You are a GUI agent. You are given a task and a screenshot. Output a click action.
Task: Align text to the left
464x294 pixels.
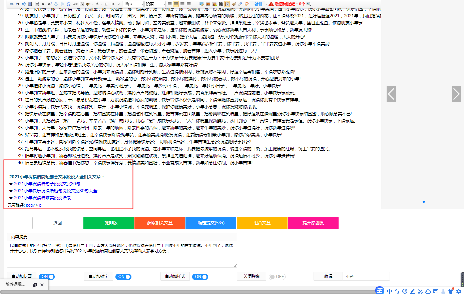(176, 4)
